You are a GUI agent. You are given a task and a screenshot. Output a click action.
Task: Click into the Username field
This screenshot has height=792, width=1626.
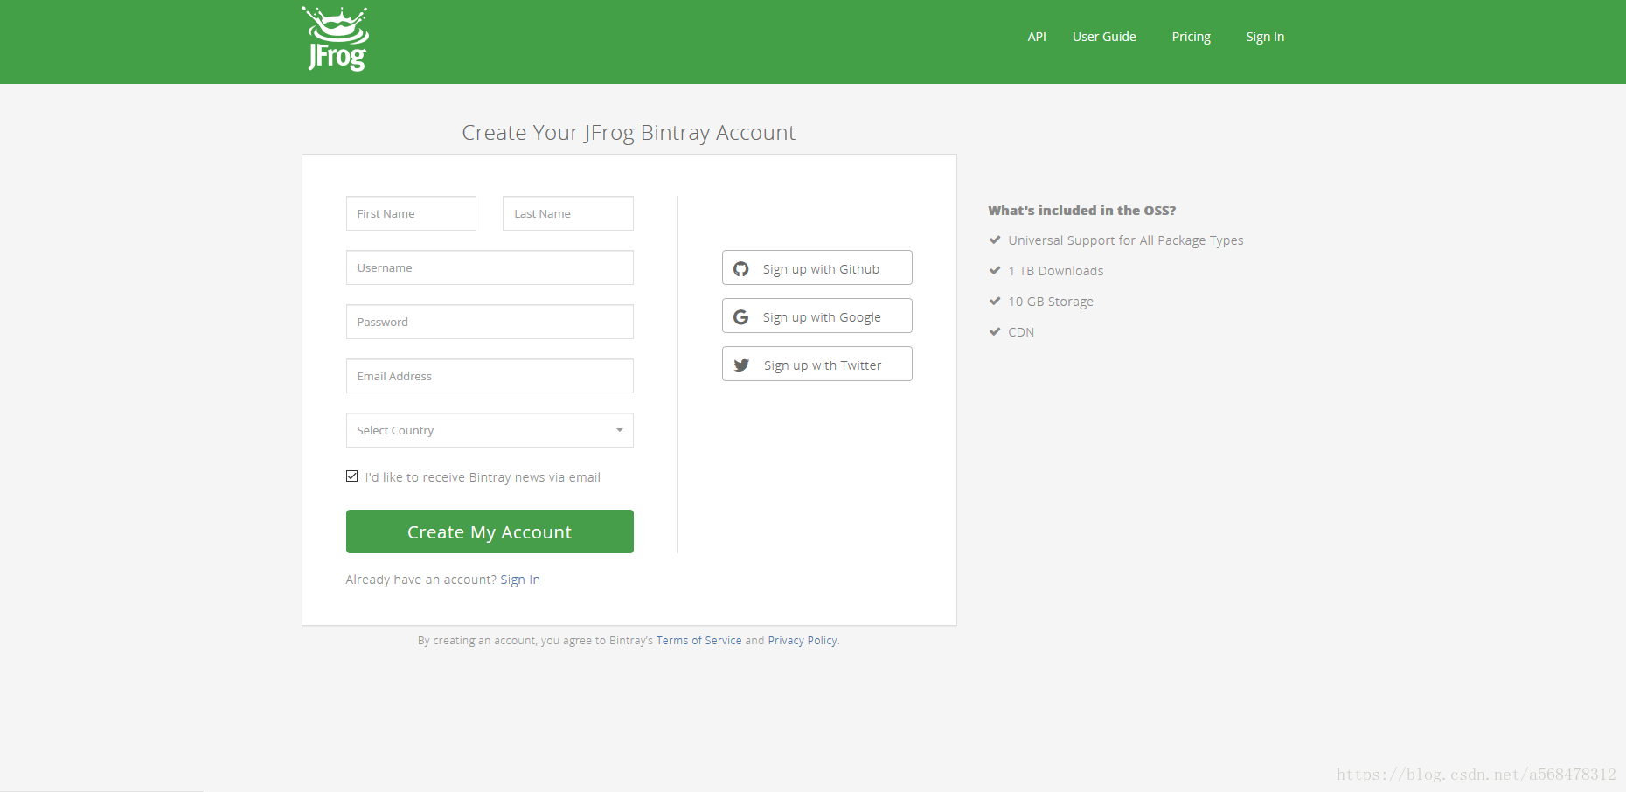tap(490, 267)
